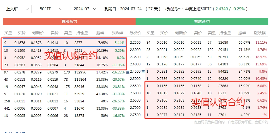Click call change value -16.22%
Viewport: 273px width, 133px height.
(118, 72)
